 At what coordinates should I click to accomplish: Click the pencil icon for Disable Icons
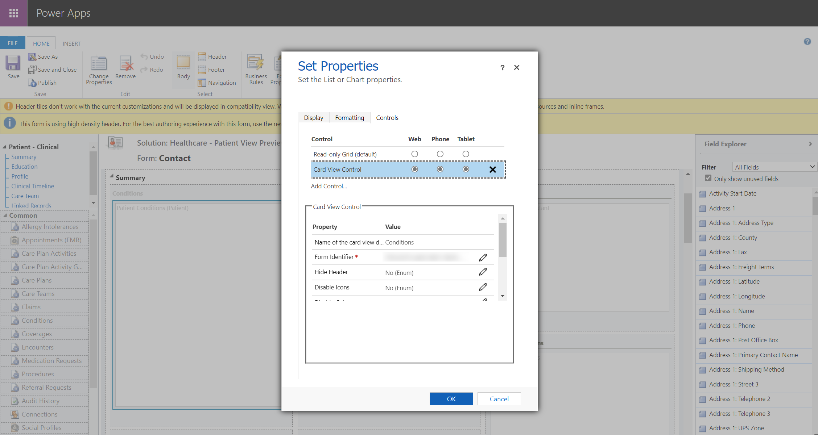pos(483,287)
